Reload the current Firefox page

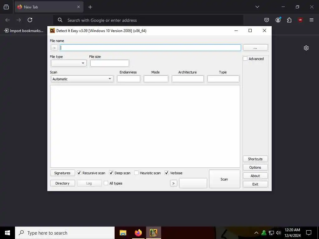pyautogui.click(x=30, y=20)
